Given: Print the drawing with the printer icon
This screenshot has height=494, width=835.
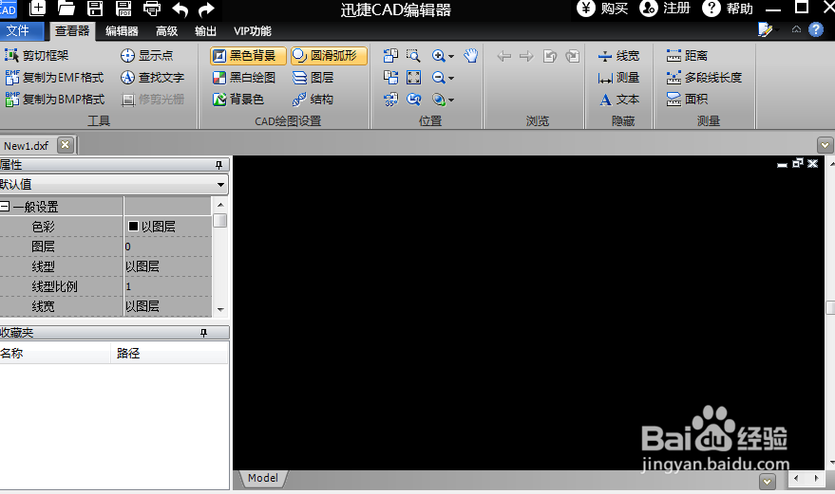Looking at the screenshot, I should click(152, 9).
